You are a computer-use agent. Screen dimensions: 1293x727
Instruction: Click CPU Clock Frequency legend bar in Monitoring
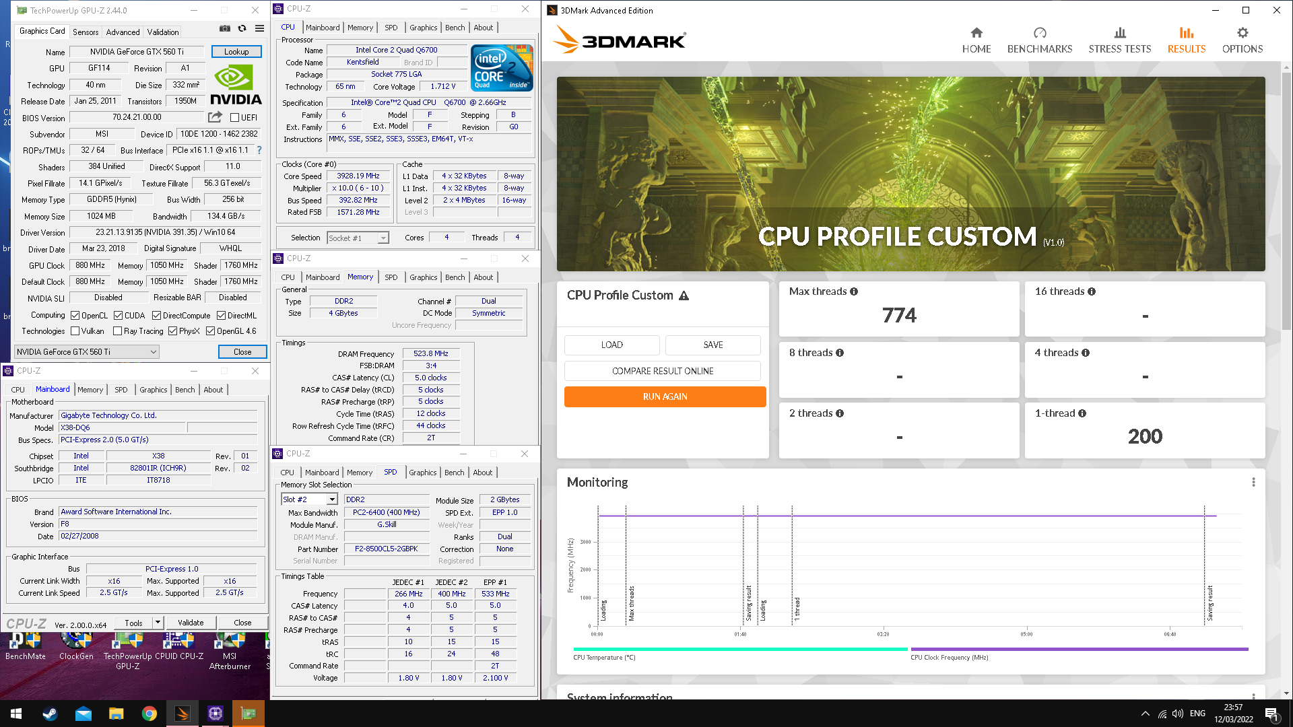tap(1080, 650)
